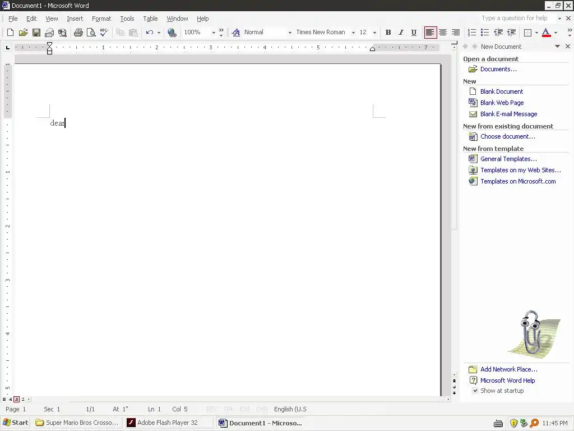Close the New Document task pane
This screenshot has height=431, width=574.
point(568,47)
